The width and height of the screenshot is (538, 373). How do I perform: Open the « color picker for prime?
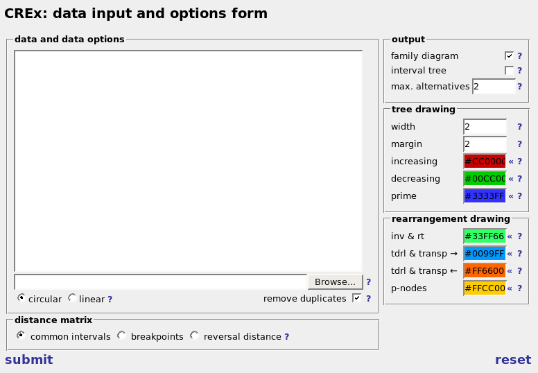[511, 196]
